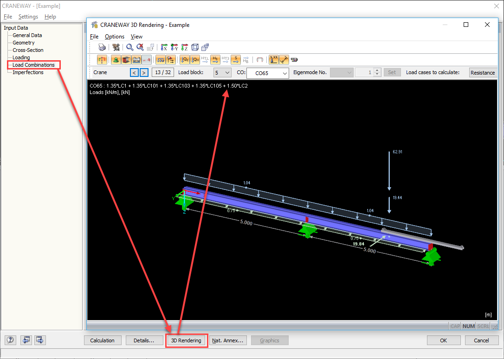The image size is (504, 359).
Task: Expand the disabled Eigenmode No. dropdown
Action: tap(341, 72)
